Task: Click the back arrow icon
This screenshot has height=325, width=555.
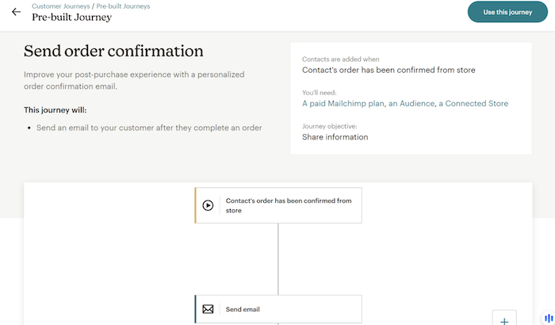Action: [17, 12]
